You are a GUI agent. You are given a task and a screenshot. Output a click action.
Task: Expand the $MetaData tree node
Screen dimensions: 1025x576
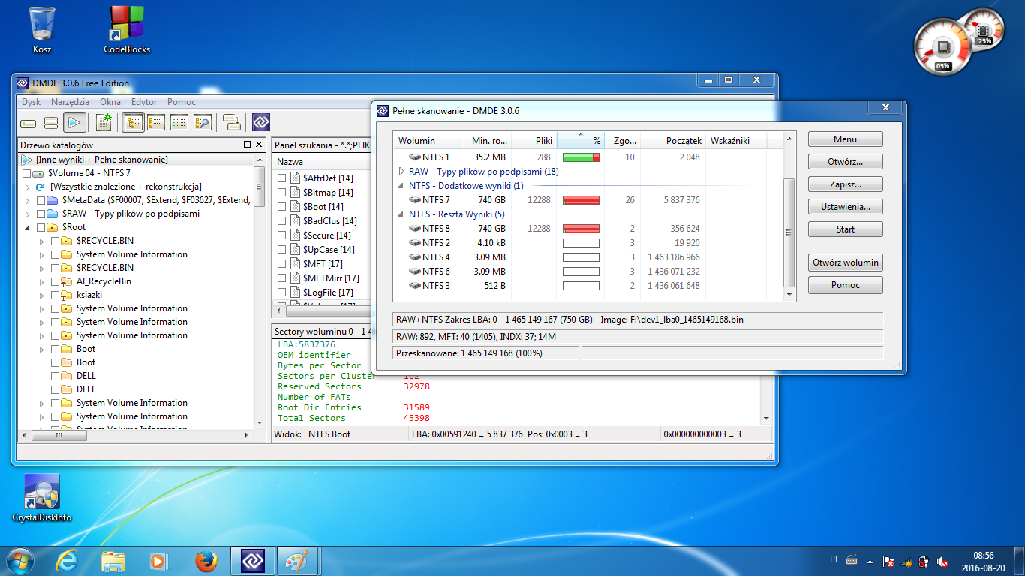click(x=27, y=200)
